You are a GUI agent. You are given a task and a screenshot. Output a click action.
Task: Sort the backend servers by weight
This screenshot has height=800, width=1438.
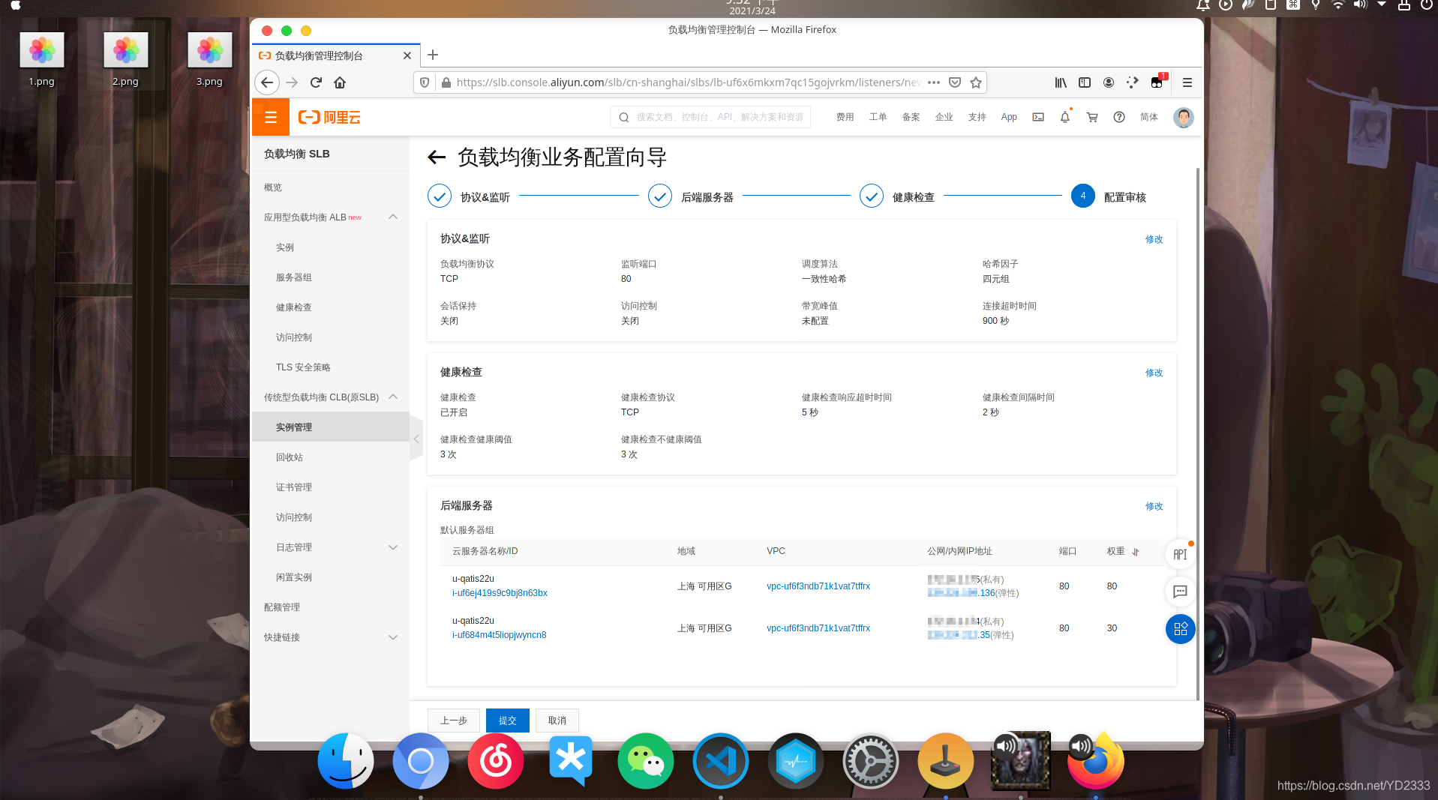(1136, 552)
